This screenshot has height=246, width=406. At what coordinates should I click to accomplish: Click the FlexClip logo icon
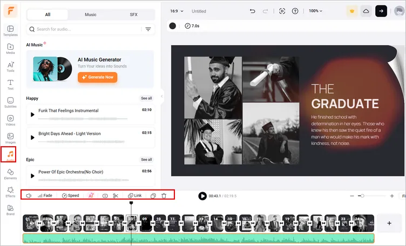(10, 11)
